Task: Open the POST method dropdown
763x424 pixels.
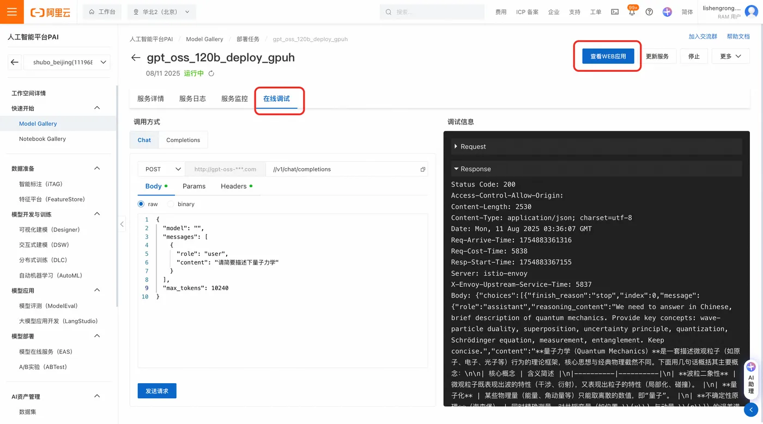Action: coord(161,169)
